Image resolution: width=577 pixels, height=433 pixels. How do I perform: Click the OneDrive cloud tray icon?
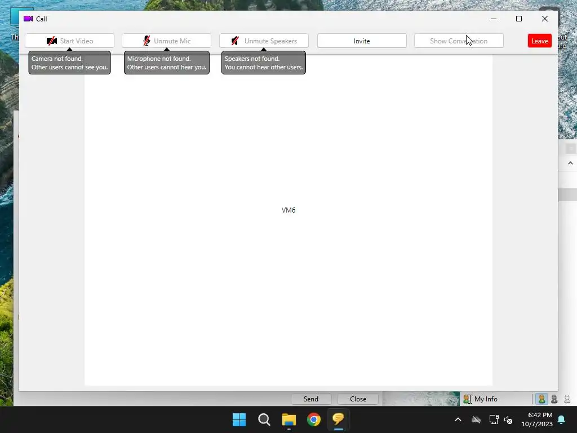coord(476,419)
